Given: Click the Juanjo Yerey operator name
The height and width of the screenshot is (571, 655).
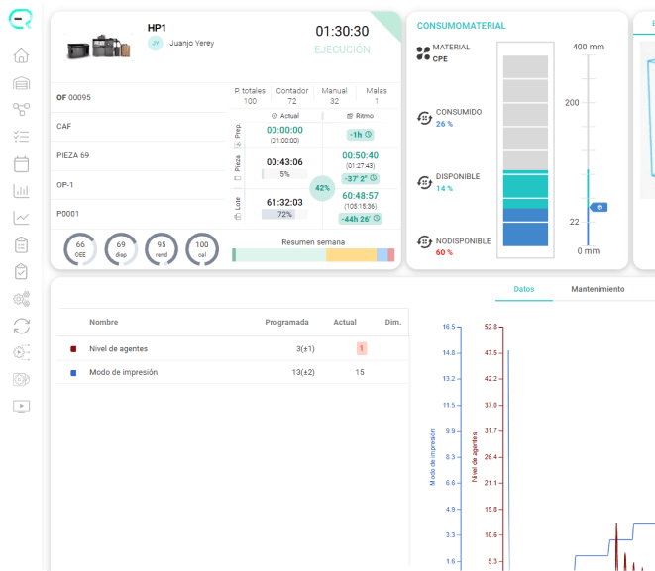Looking at the screenshot, I should (x=191, y=43).
